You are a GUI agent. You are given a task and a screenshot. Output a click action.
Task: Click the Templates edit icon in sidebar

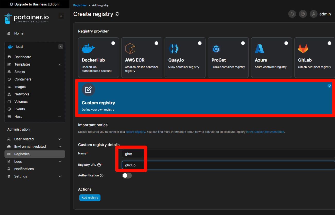pyautogui.click(x=9, y=64)
